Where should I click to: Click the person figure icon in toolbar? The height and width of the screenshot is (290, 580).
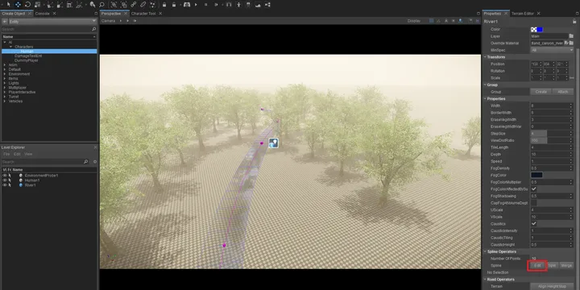[x=238, y=5]
